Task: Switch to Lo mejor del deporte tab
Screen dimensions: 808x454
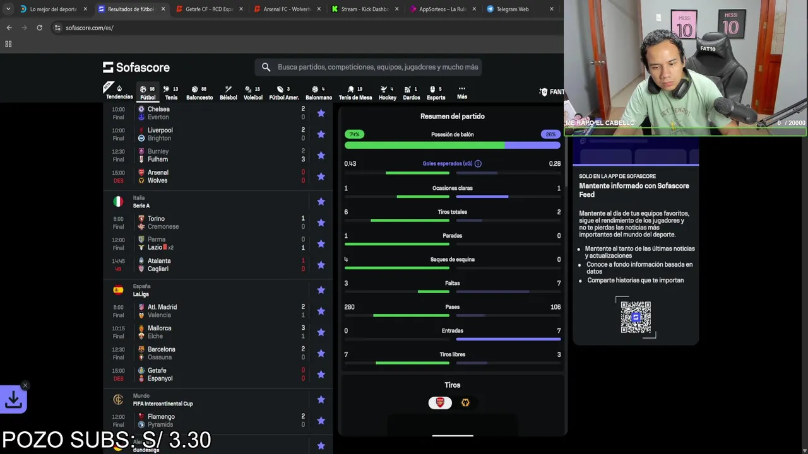Action: pyautogui.click(x=53, y=9)
